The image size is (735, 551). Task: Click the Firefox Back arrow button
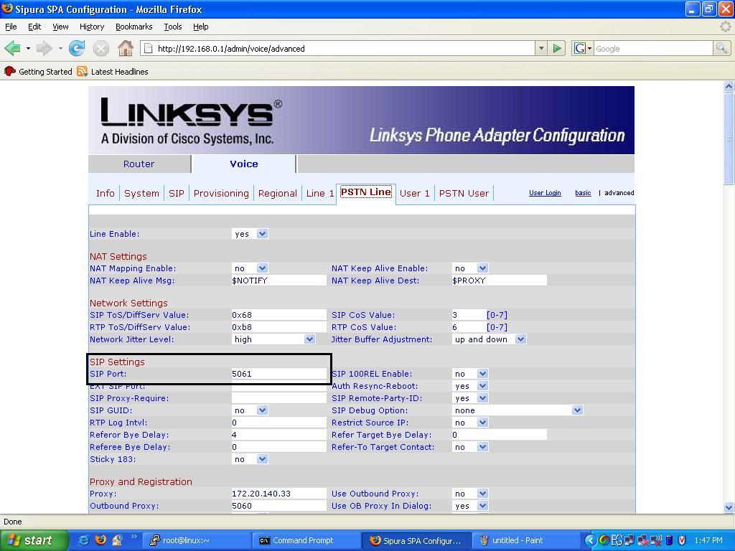pyautogui.click(x=13, y=48)
